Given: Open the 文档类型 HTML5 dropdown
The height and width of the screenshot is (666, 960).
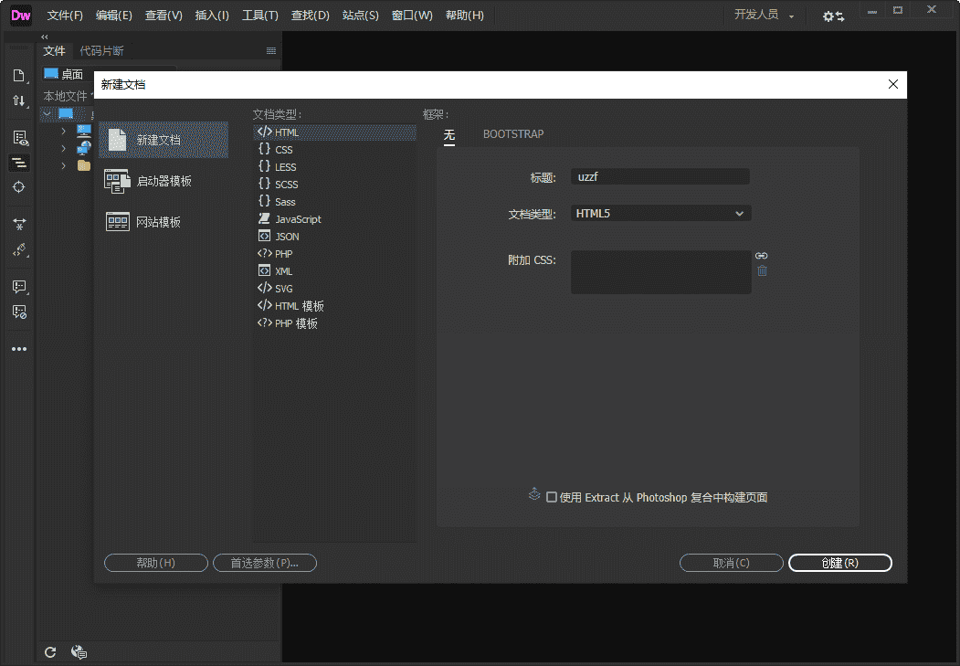Looking at the screenshot, I should coord(661,214).
